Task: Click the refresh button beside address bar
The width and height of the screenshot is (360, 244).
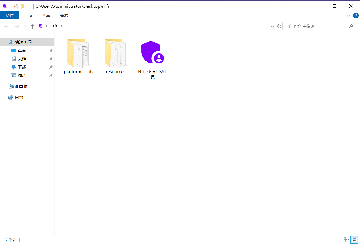Action: [279, 26]
